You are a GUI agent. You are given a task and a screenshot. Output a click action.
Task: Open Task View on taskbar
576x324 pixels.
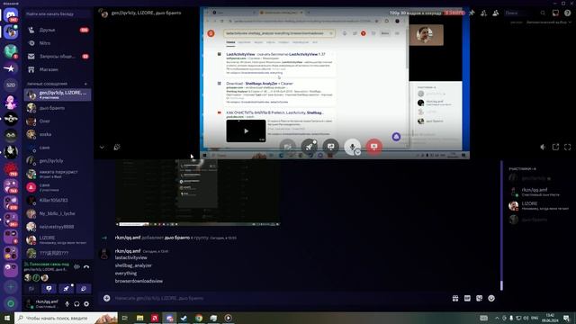[x=125, y=318]
